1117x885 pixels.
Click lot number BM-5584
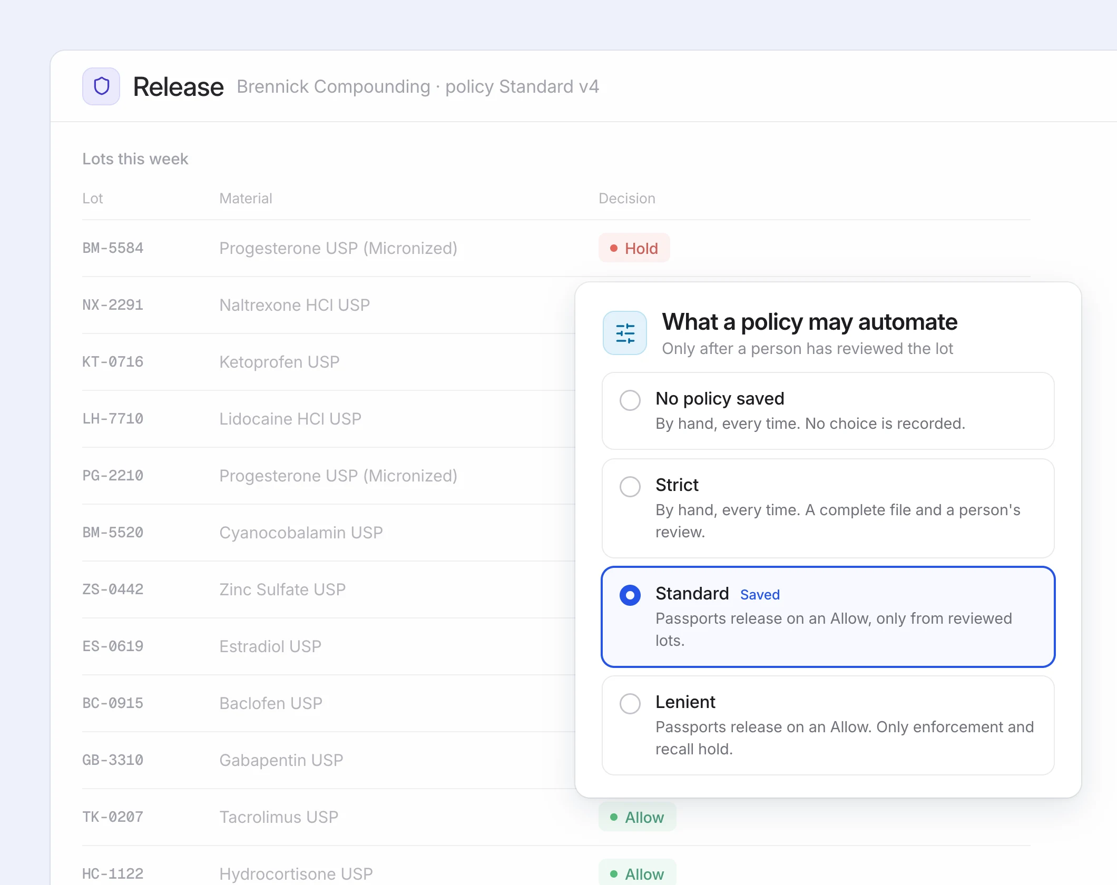pyautogui.click(x=113, y=248)
